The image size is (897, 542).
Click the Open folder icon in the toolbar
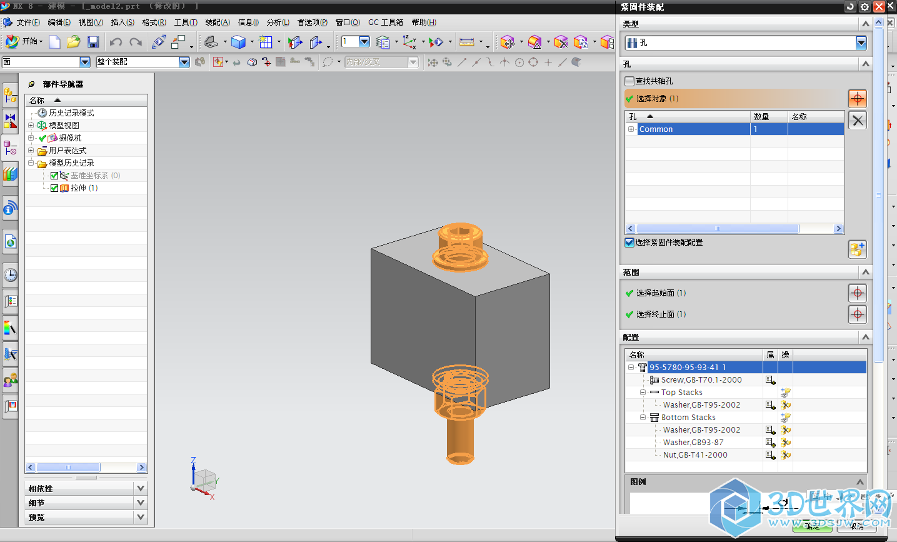click(74, 42)
